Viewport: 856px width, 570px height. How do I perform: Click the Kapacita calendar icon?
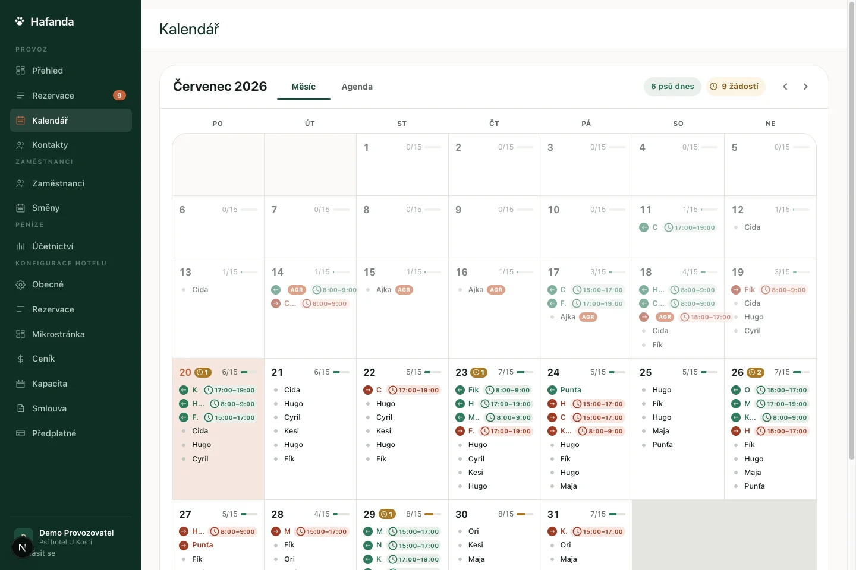(20, 384)
